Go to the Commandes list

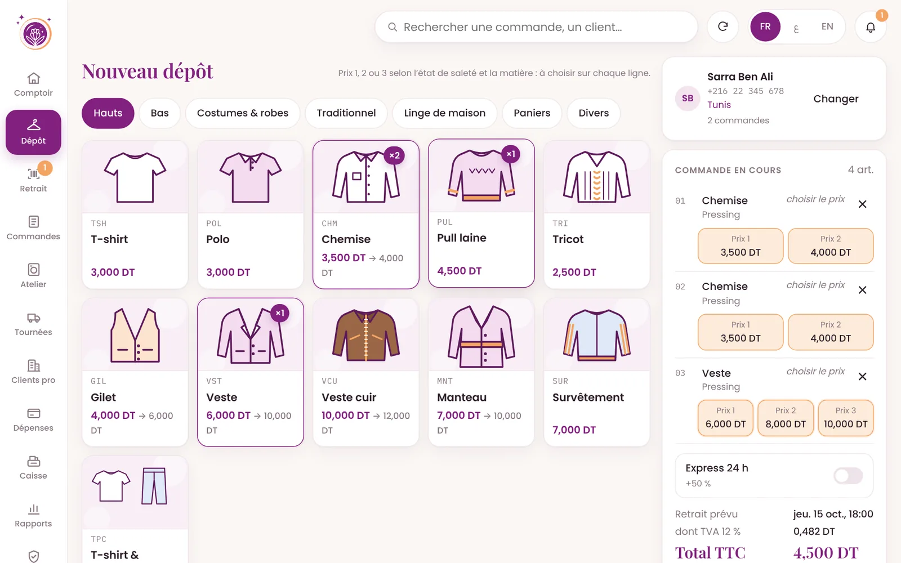coord(33,228)
